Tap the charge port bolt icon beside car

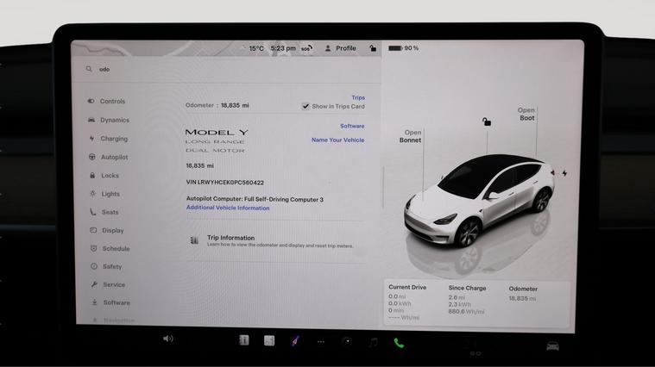pyautogui.click(x=564, y=173)
